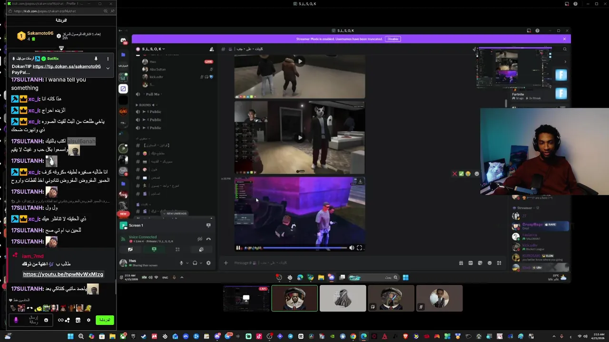
Task: Unpin the BotRix message pin icon
Action: tap(96, 59)
